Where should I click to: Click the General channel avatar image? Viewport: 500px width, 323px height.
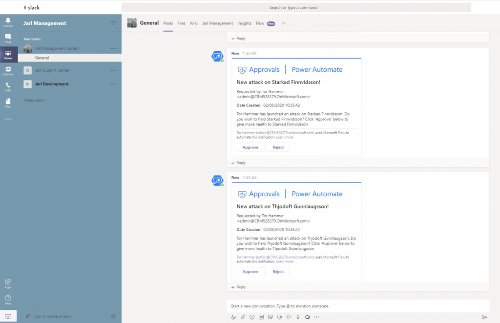click(132, 23)
